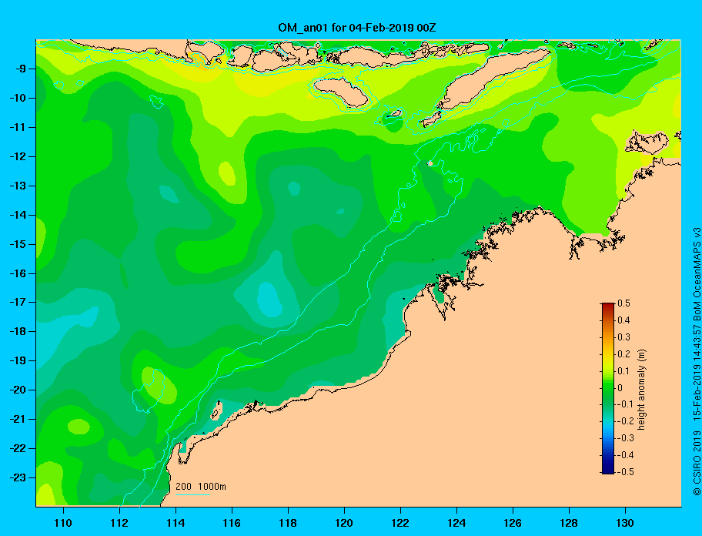Select latitude axis label -19
Viewport: 702px width, 536px height.
point(17,361)
